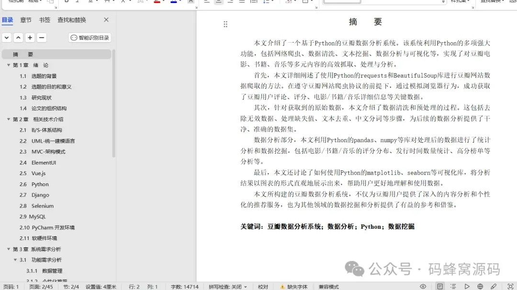Click the 缺失字体 warning in status bar
The image size is (517, 290).
click(294, 287)
